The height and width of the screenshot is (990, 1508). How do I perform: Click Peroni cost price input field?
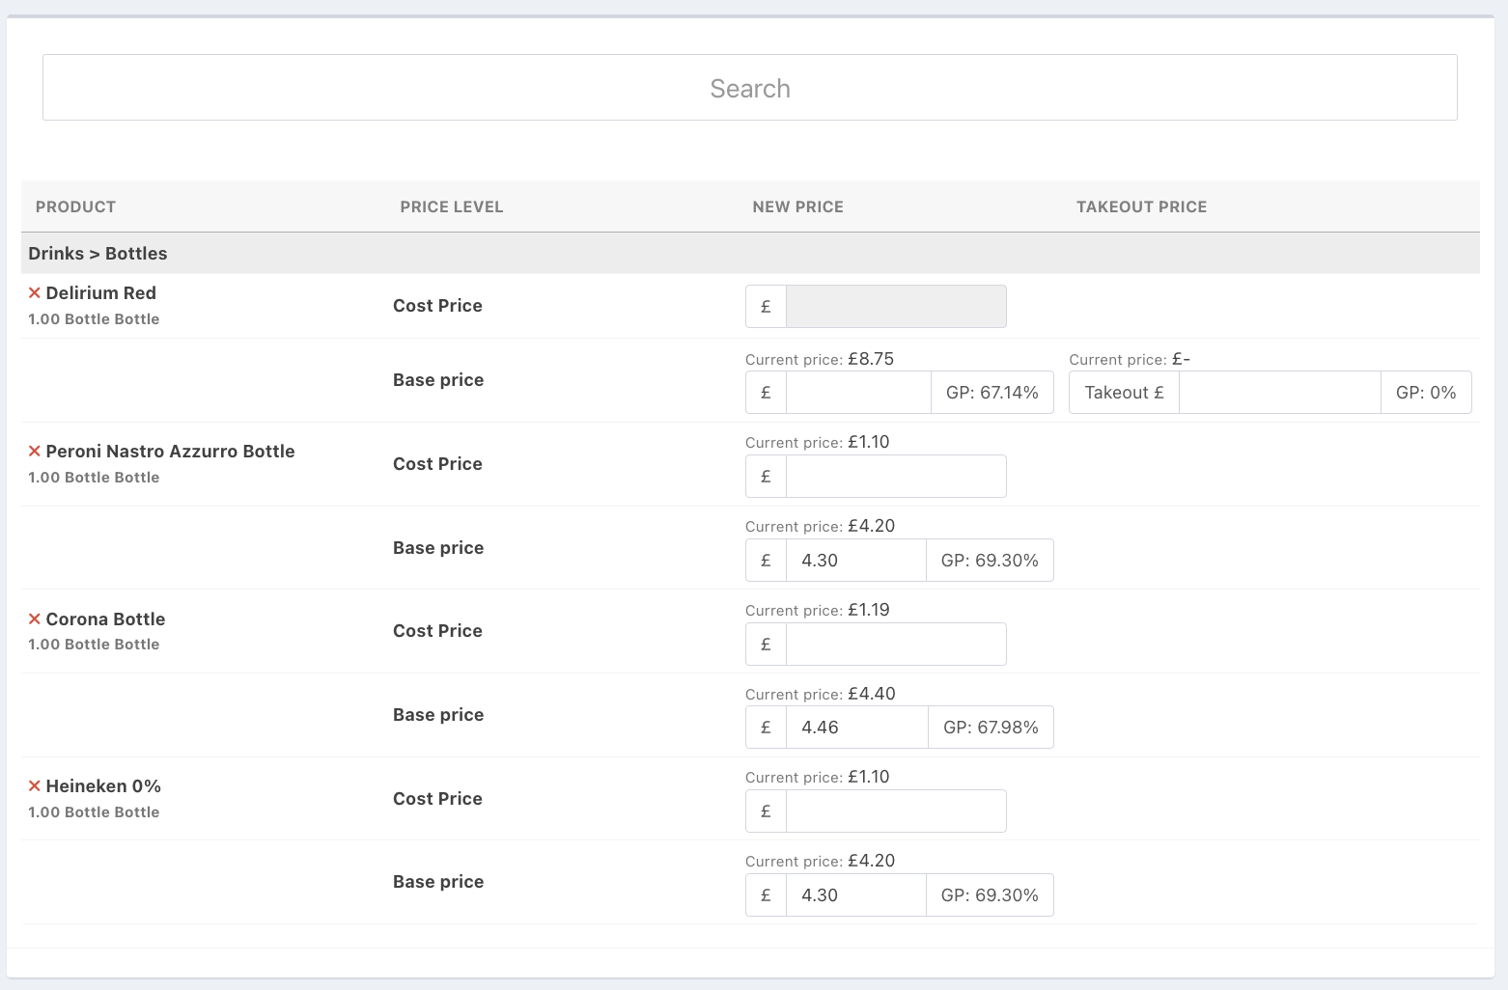click(895, 477)
